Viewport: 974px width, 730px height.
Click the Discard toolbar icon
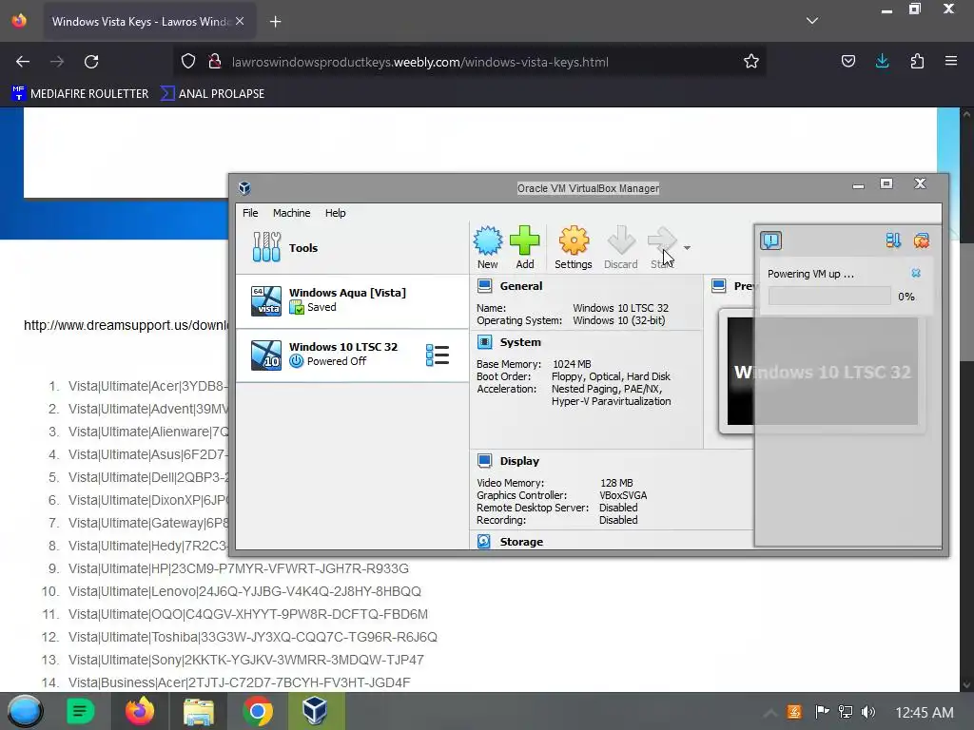point(620,247)
